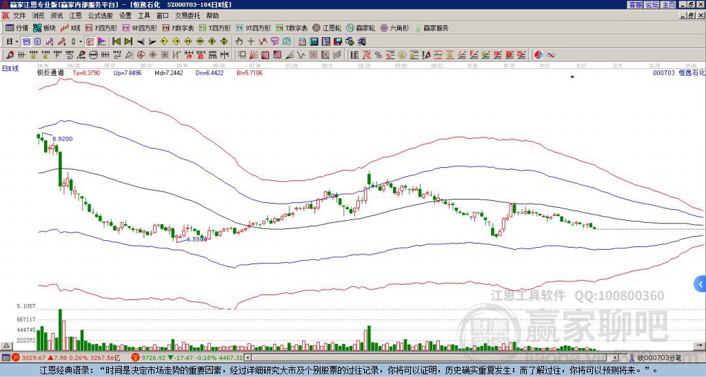The height and width of the screenshot is (377, 706).
Task: Open the 9T四方形 tool
Action: (x=253, y=28)
